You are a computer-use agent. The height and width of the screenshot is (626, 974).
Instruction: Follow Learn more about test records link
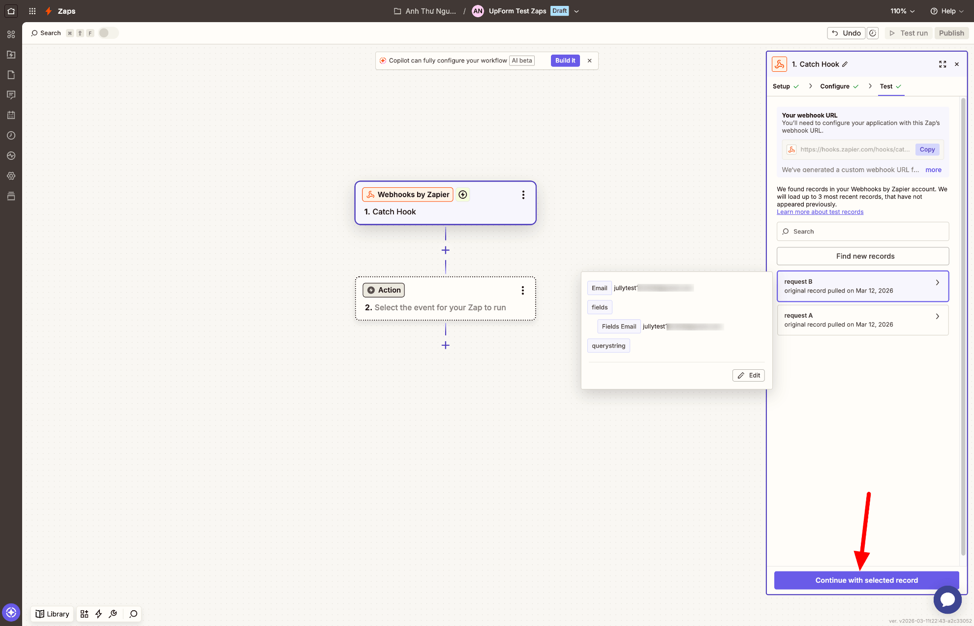820,212
